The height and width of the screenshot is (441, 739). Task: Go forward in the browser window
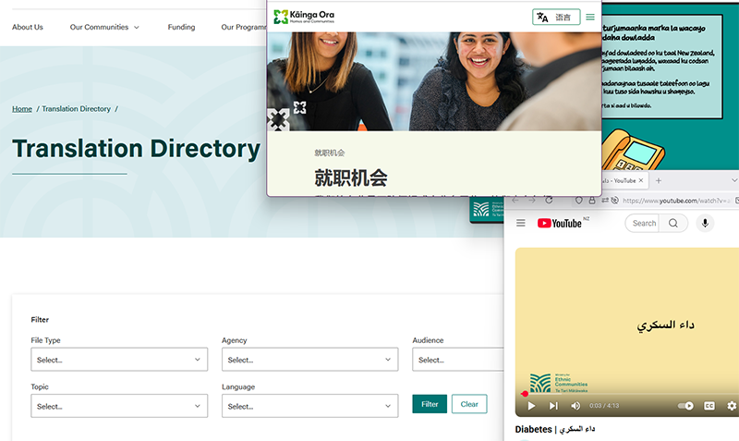click(532, 200)
